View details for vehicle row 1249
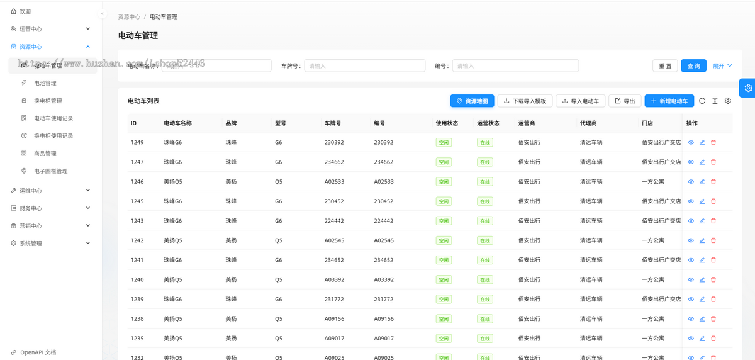 click(691, 142)
